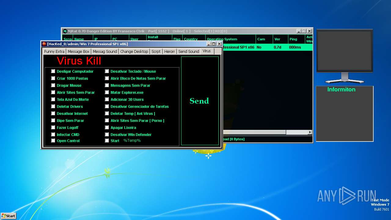Tick Abrir Bloco De Notas Sem Parar
Screen dimensions: 391x220
click(107, 78)
